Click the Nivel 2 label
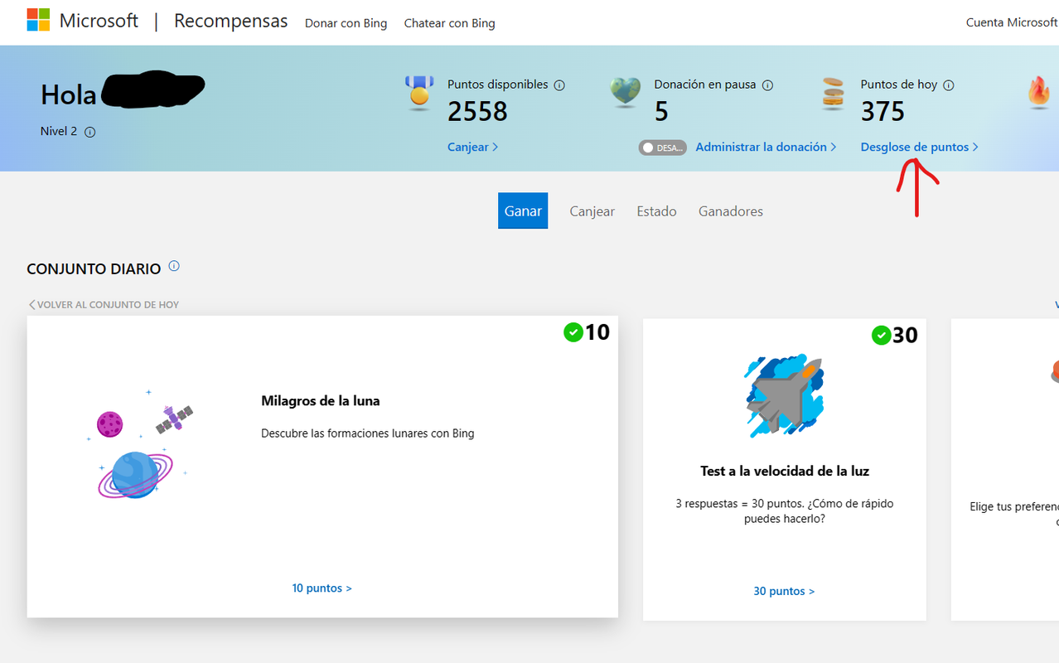Viewport: 1059px width, 663px height. pyautogui.click(x=60, y=132)
